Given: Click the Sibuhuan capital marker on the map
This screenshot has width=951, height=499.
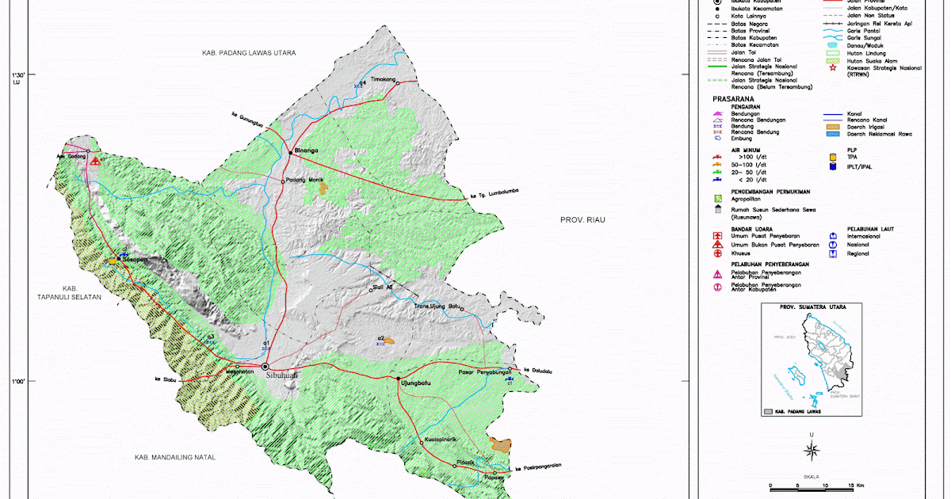Looking at the screenshot, I should click(x=265, y=367).
